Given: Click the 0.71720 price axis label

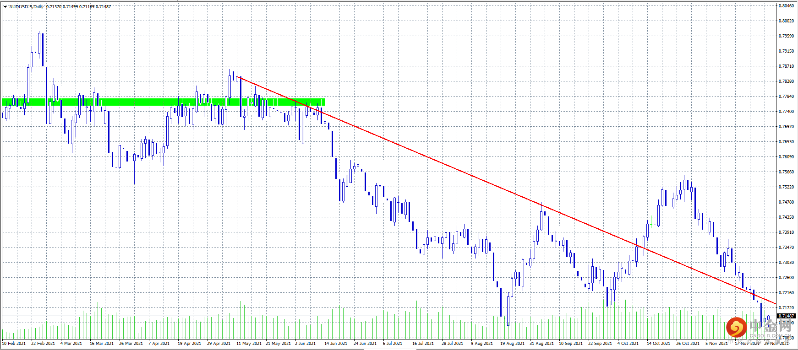Looking at the screenshot, I should 787,308.
